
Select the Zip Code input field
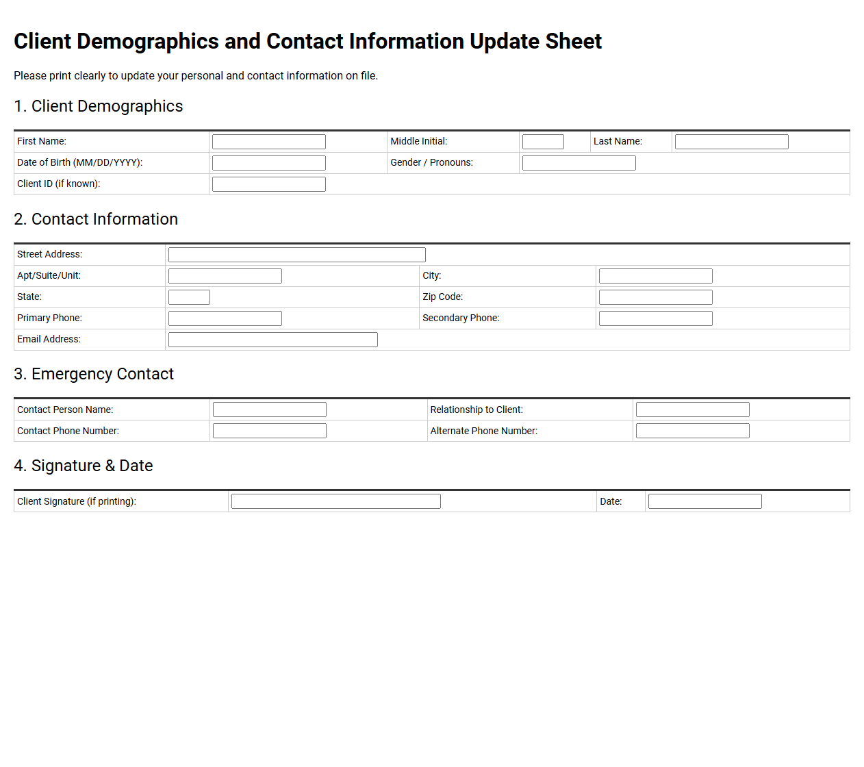[656, 297]
